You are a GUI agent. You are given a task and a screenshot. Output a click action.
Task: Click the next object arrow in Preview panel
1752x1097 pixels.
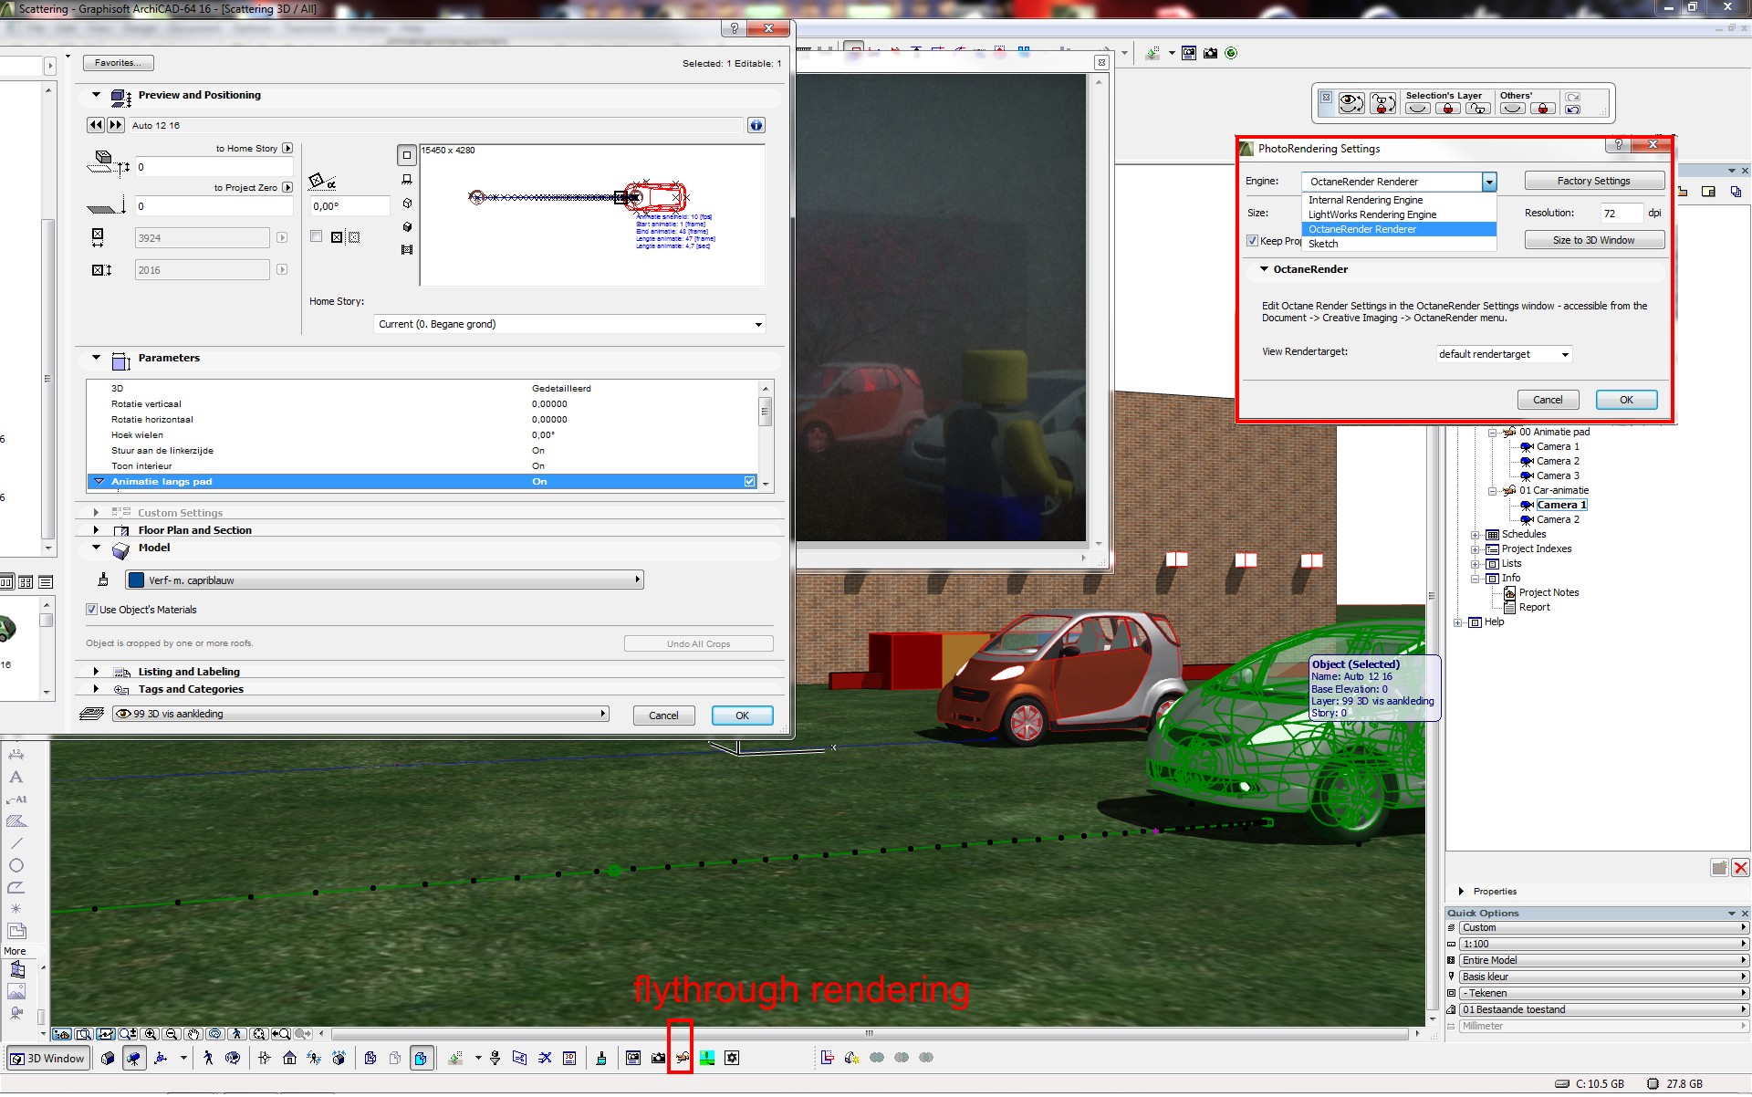[x=116, y=125]
